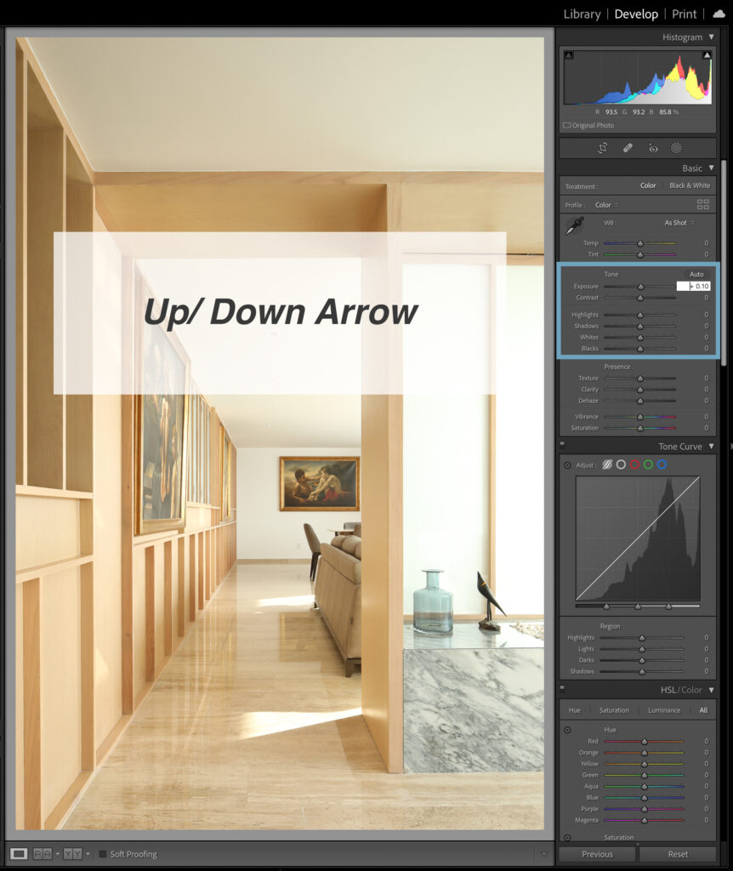The height and width of the screenshot is (871, 733).
Task: Switch to the white point curve channel
Action: (621, 464)
